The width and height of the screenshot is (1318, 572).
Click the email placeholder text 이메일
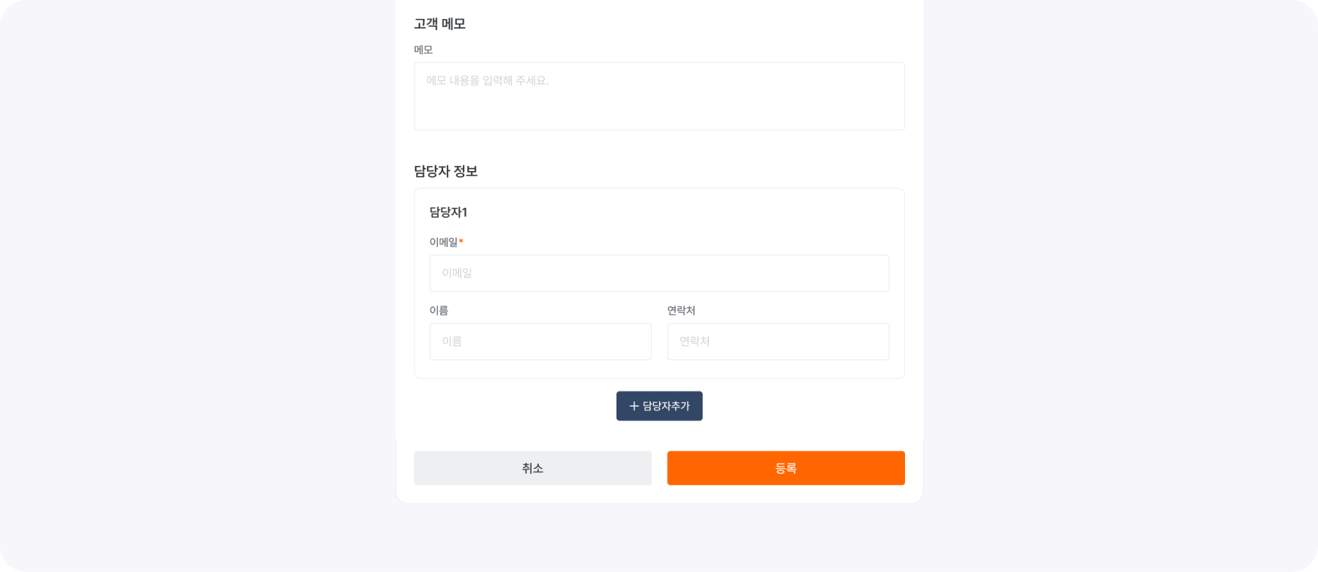458,273
